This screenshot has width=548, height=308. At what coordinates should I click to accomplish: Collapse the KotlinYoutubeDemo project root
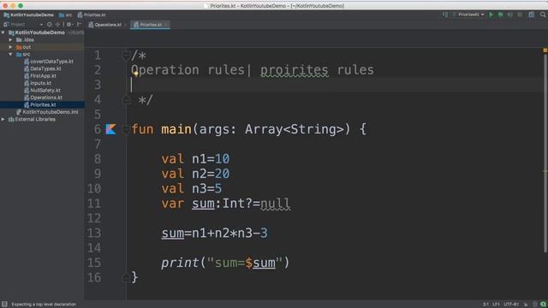(x=3, y=33)
